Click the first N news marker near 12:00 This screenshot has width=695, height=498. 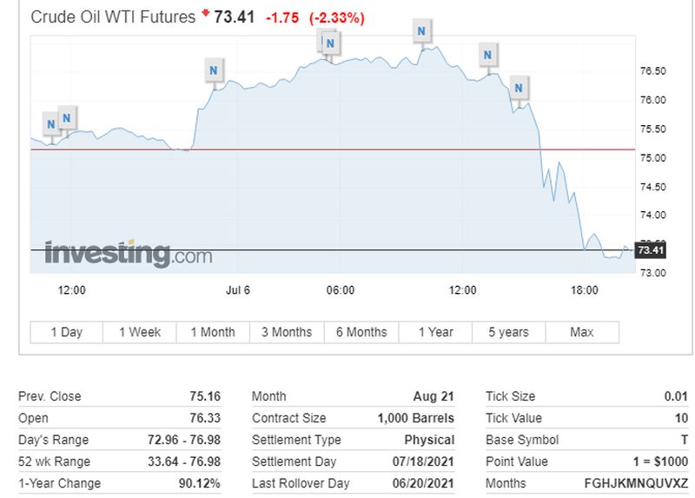(51, 124)
